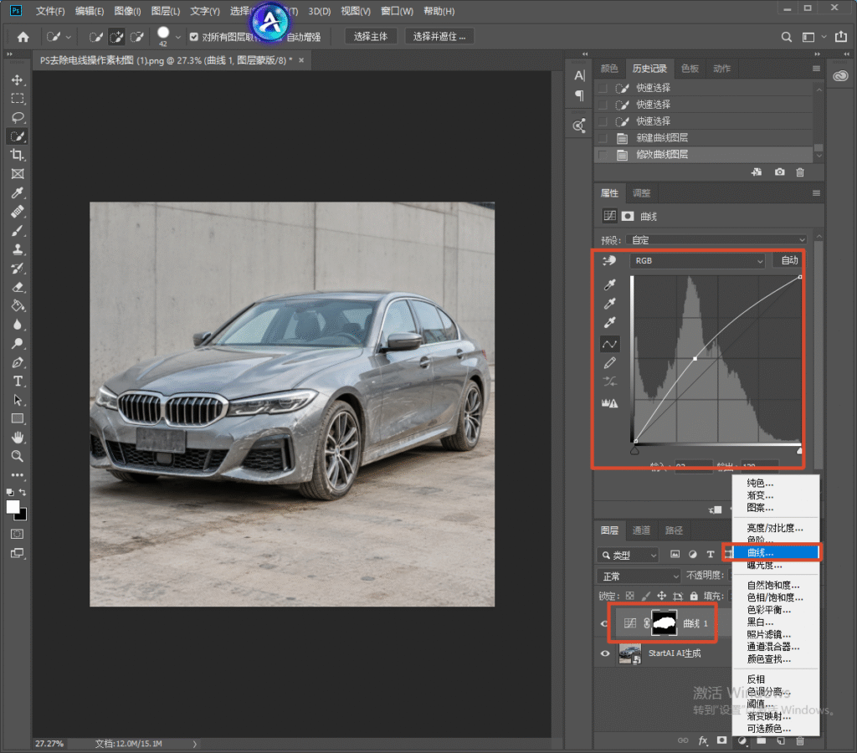The height and width of the screenshot is (753, 857).
Task: Choose the curve point editing tool
Action: click(x=609, y=344)
